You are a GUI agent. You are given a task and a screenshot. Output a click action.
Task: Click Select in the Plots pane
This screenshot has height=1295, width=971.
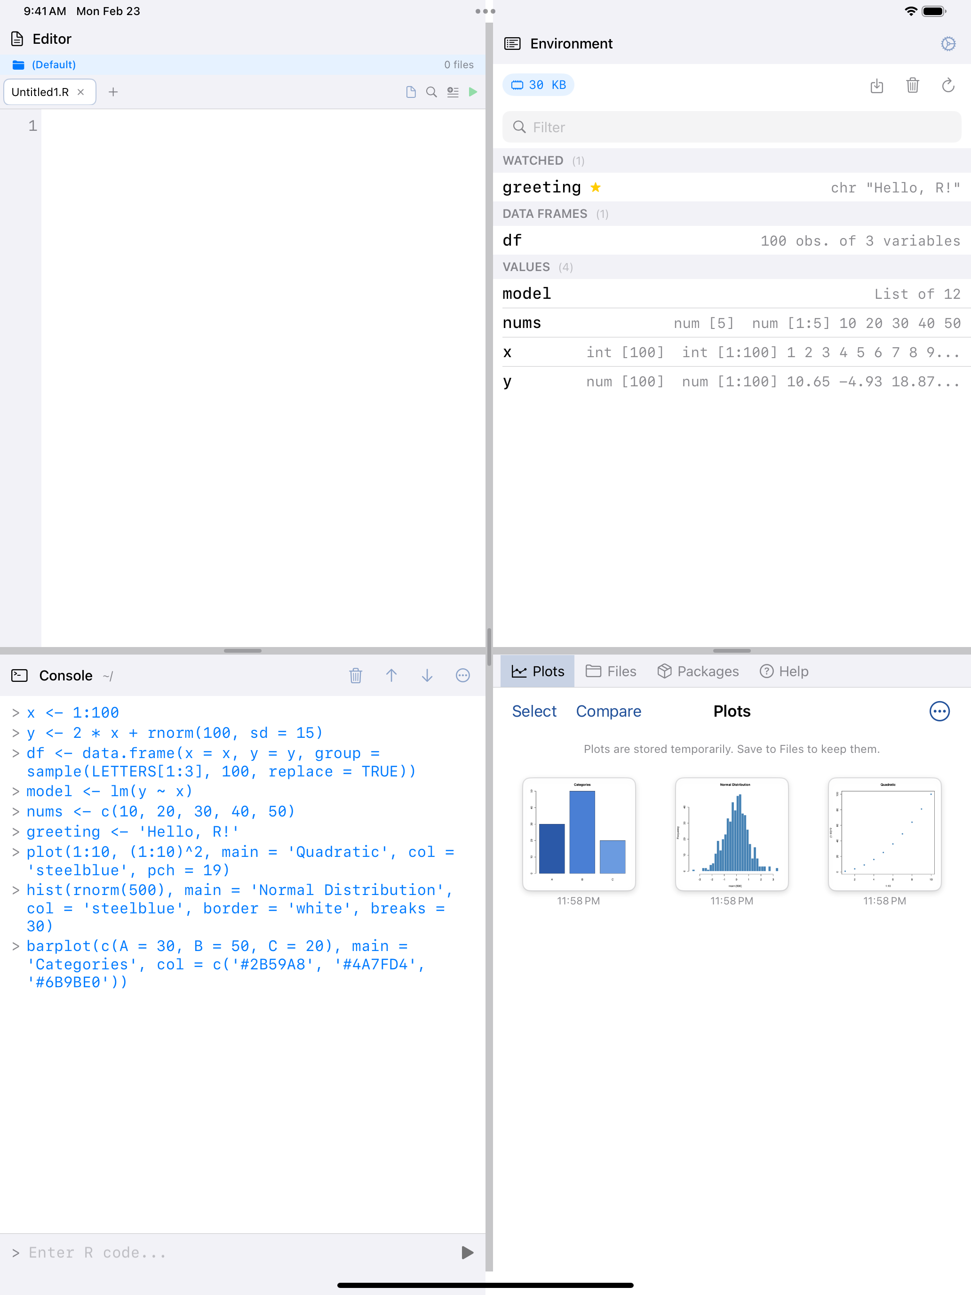click(x=534, y=711)
